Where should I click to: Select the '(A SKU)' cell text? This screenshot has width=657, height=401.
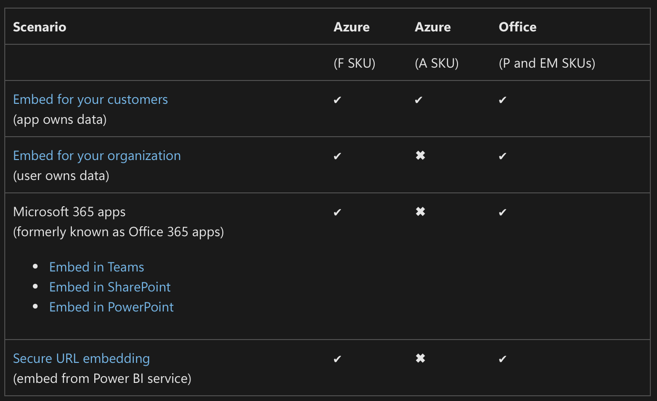[x=437, y=63]
